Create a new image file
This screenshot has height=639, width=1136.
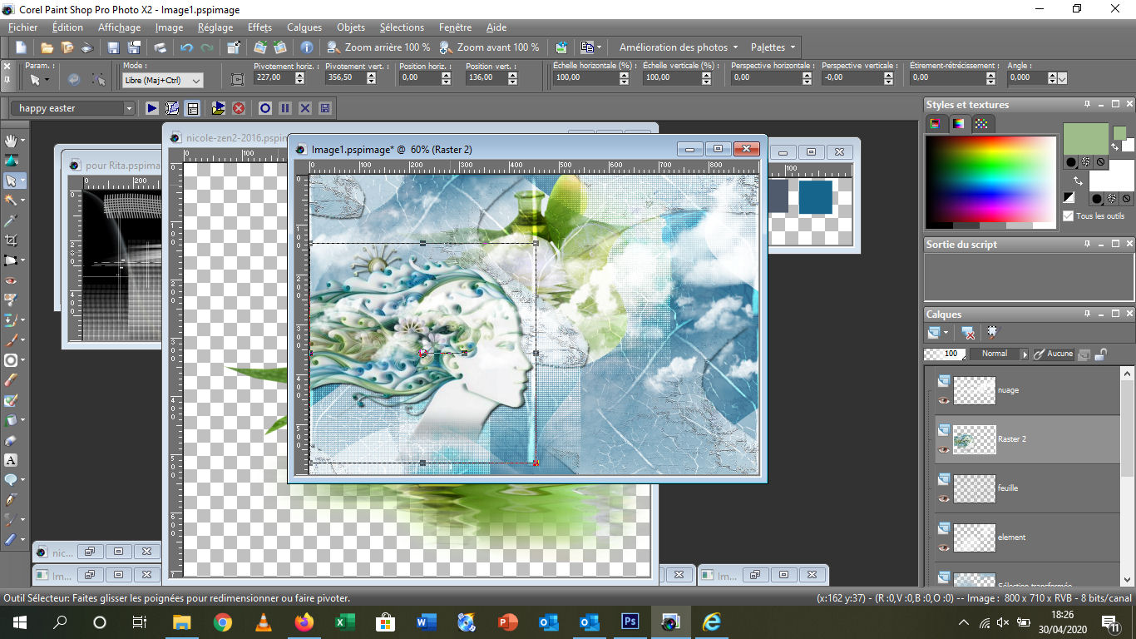pos(22,47)
